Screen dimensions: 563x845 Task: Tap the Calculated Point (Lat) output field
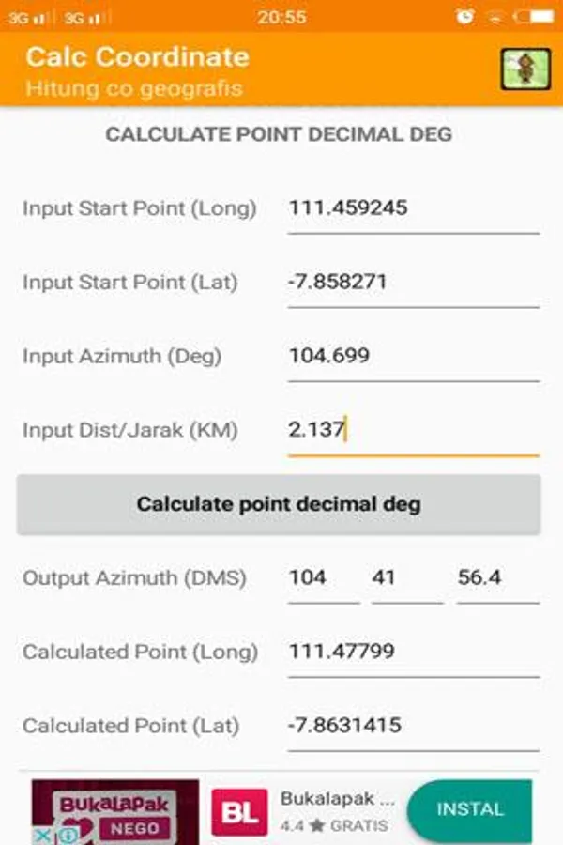413,726
